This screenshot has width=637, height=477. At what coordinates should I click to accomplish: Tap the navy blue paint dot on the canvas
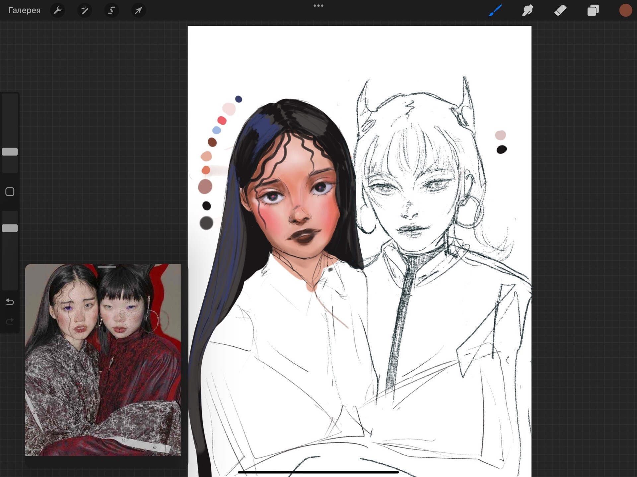(x=238, y=98)
